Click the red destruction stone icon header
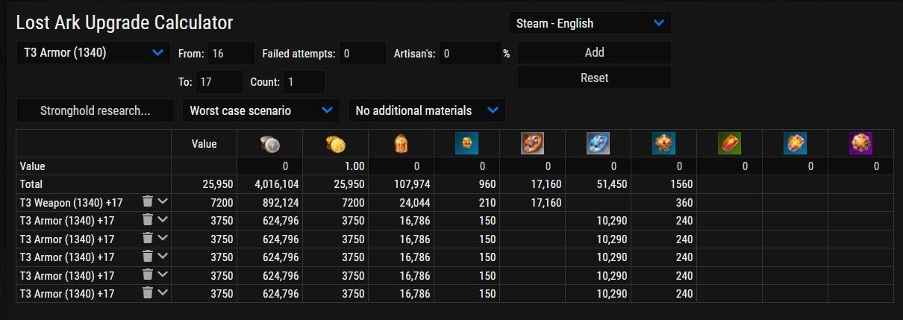Viewport: 903px width, 320px height. pyautogui.click(x=533, y=143)
